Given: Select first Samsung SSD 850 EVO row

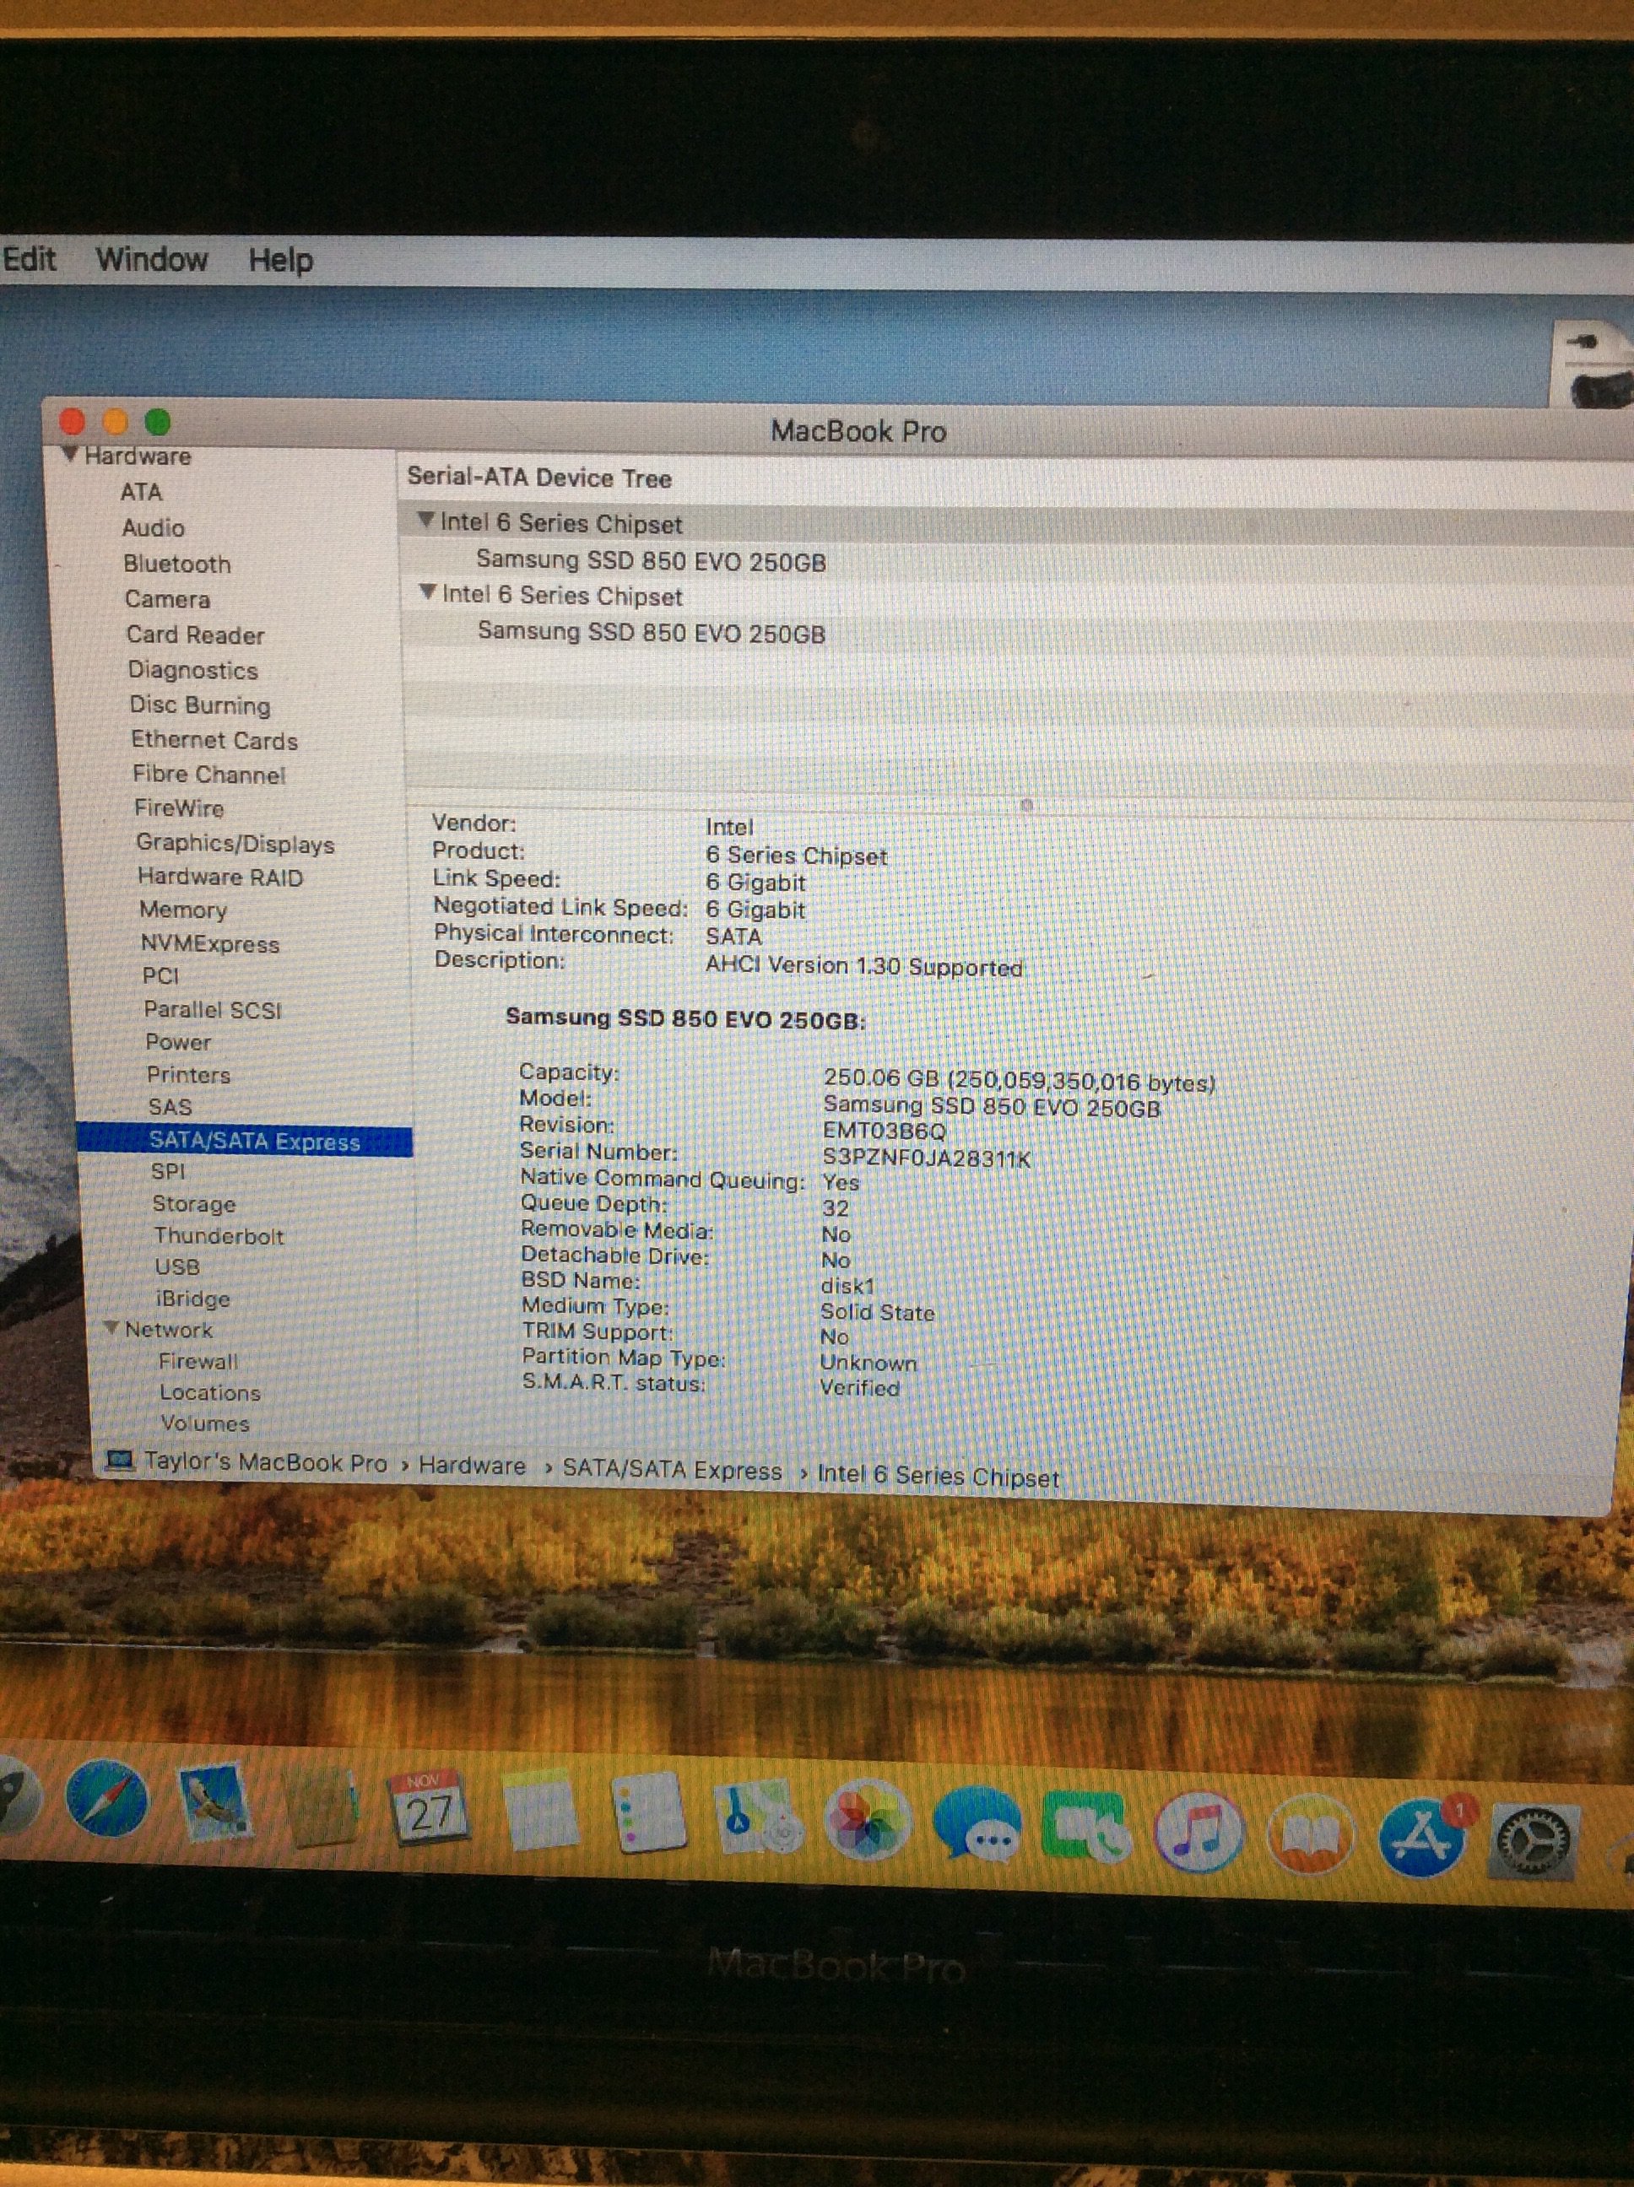Looking at the screenshot, I should point(651,560).
